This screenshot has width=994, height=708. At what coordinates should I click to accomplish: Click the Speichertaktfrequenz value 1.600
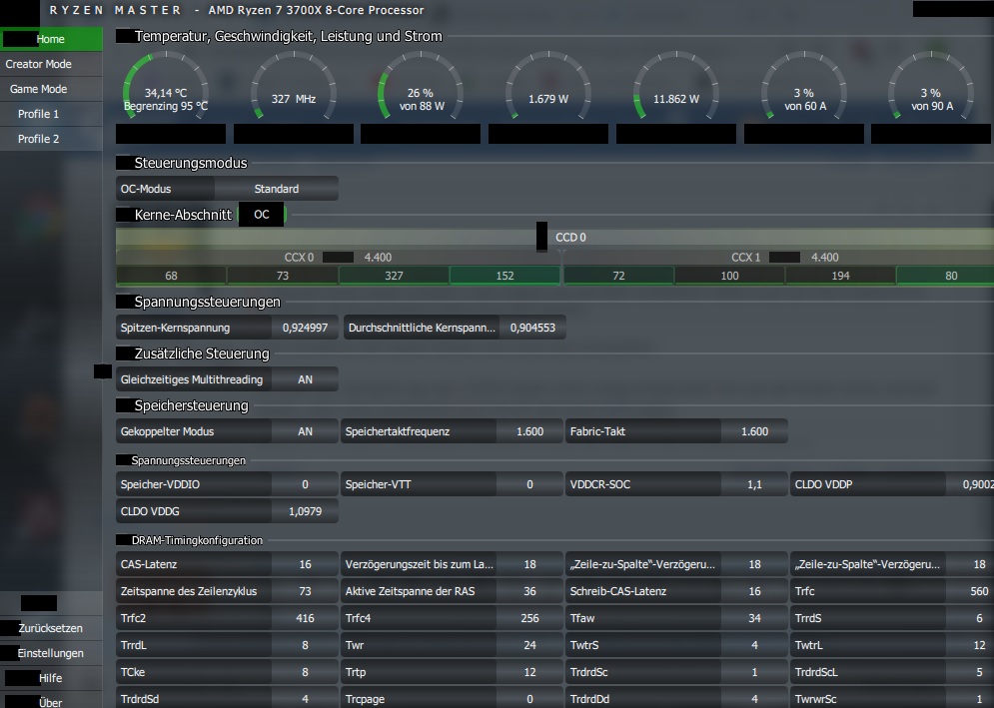529,431
